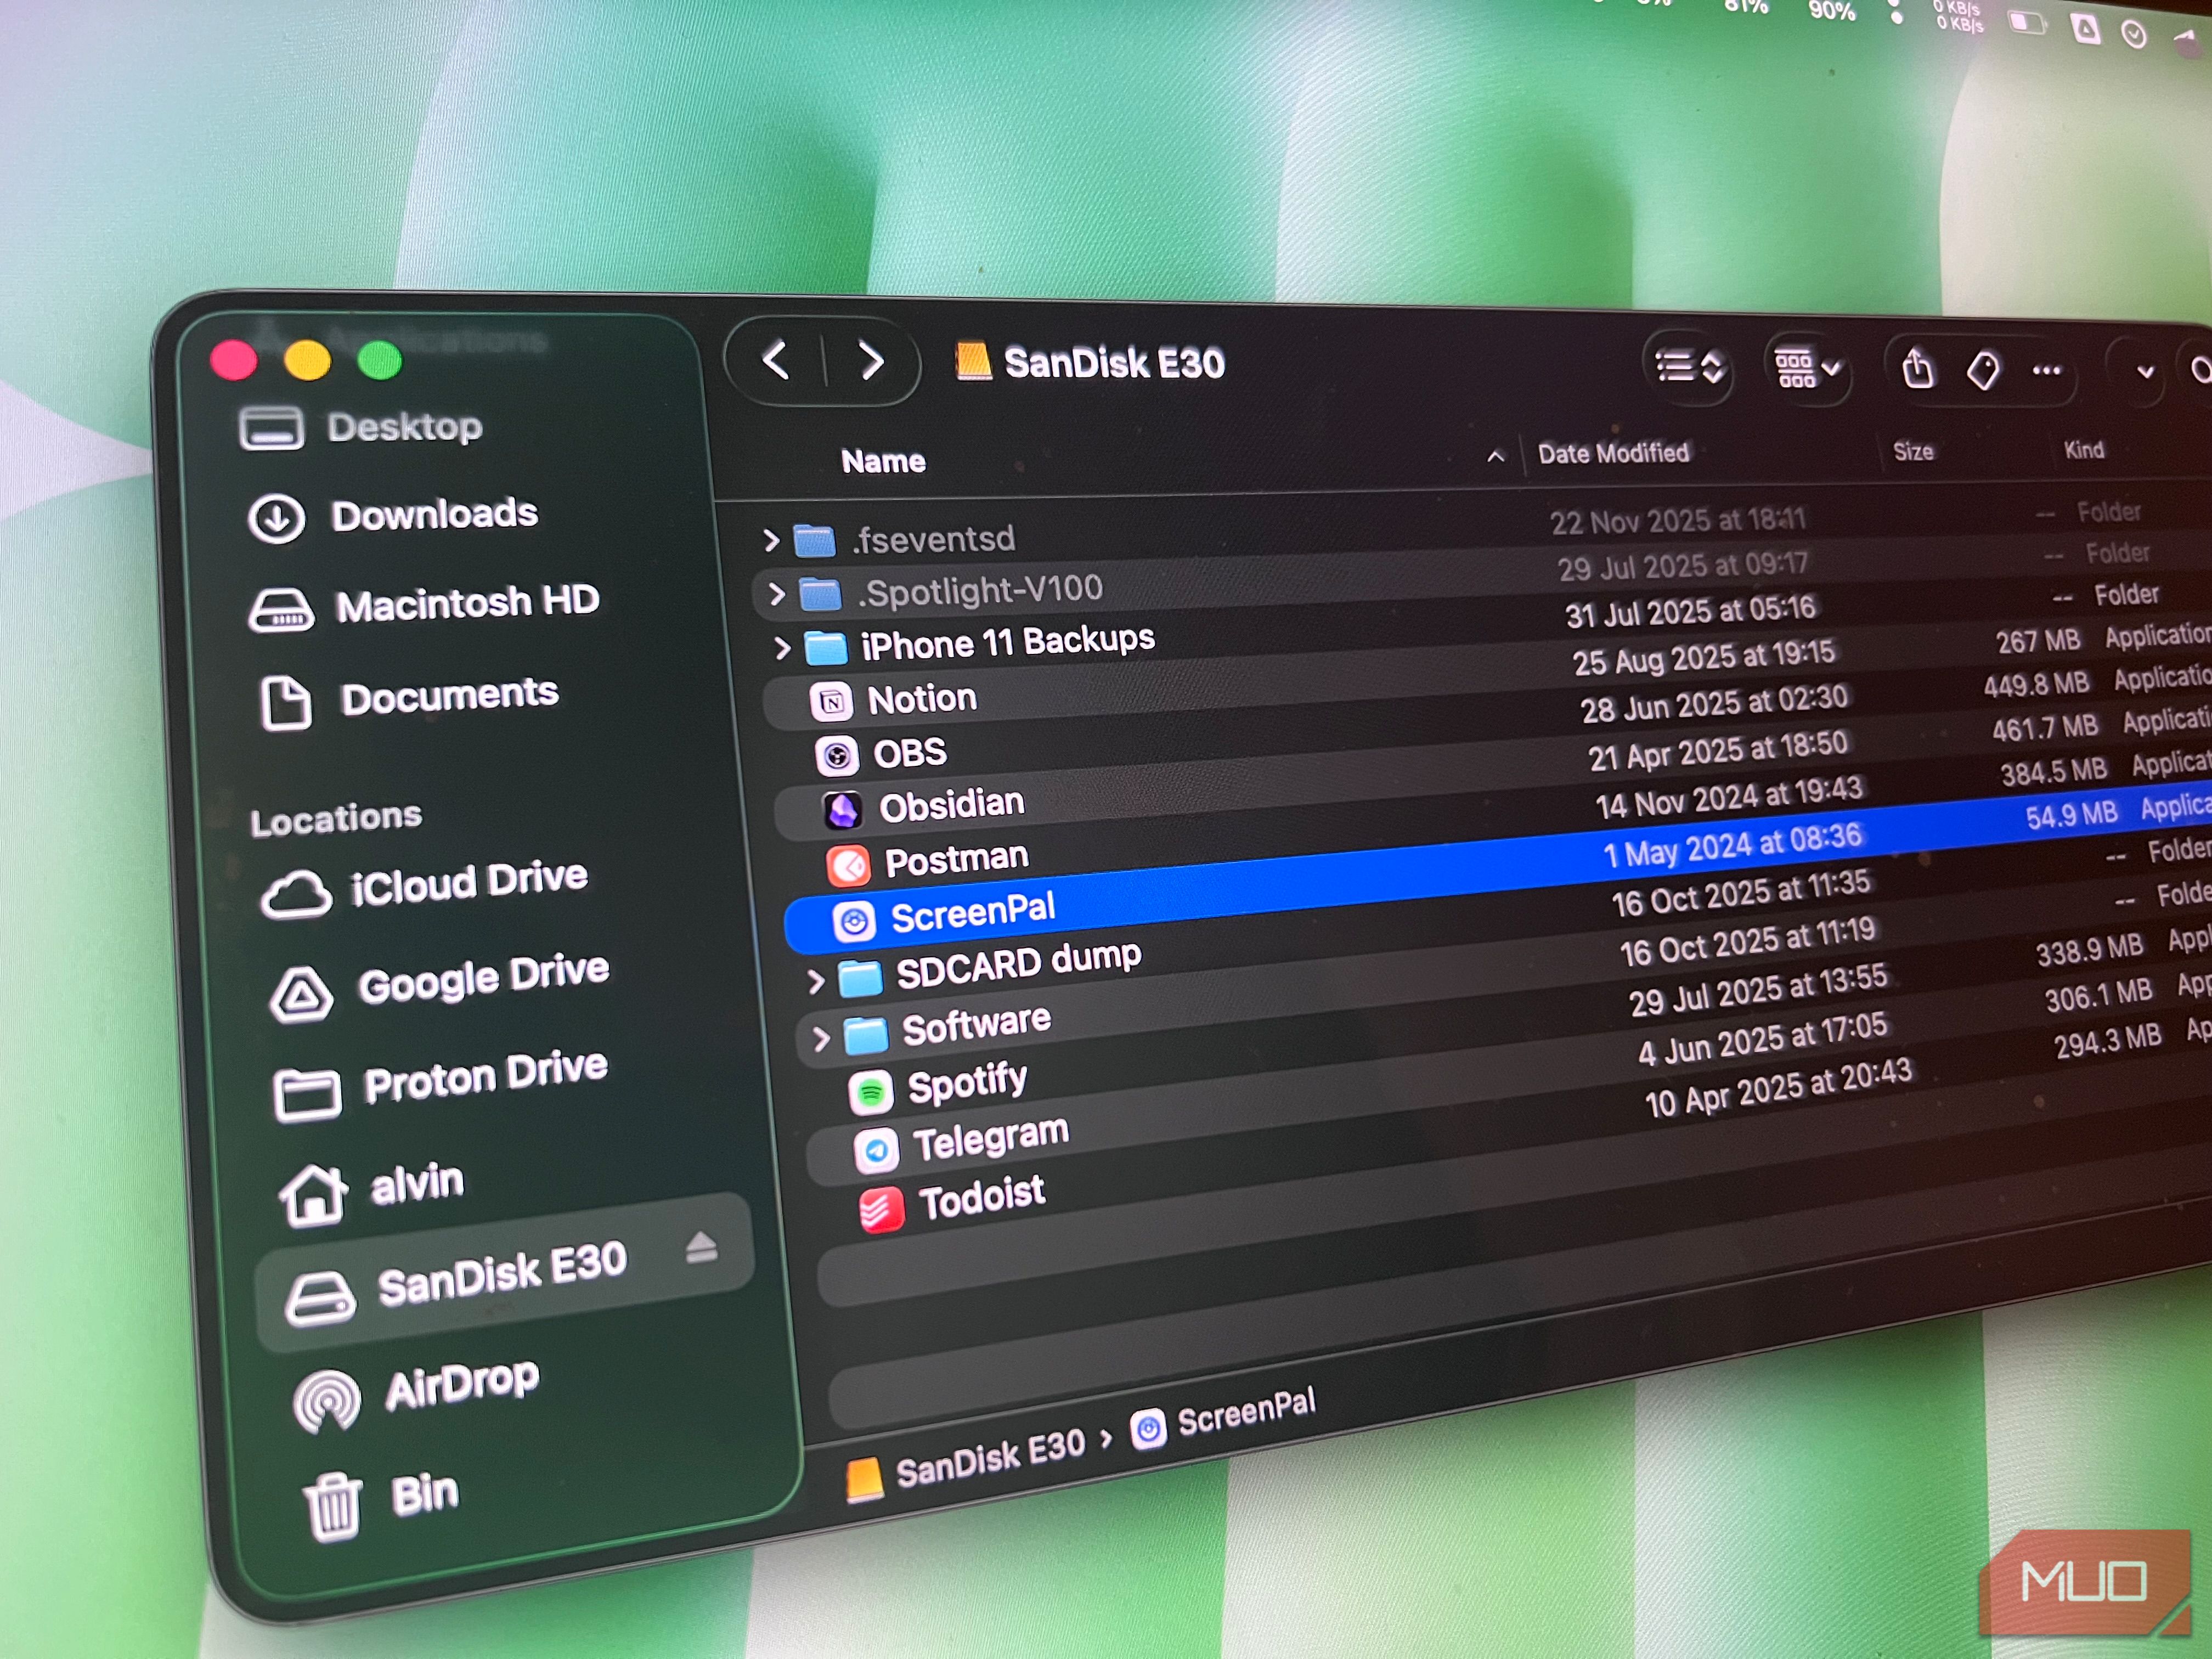Screen dimensions: 2212x1659
Task: Open Downloads in the sidebar
Action: point(392,516)
